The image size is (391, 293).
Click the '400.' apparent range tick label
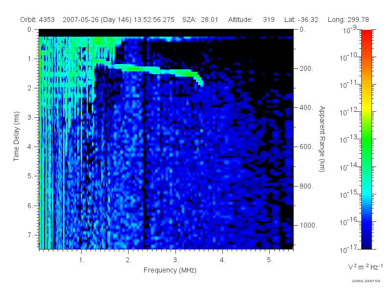click(306, 107)
